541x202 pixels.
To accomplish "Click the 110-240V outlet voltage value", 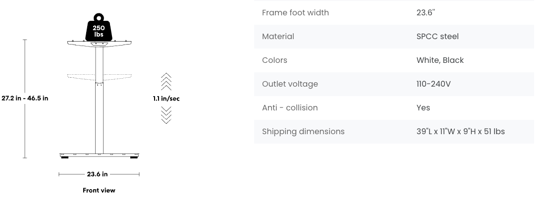I will tap(433, 84).
